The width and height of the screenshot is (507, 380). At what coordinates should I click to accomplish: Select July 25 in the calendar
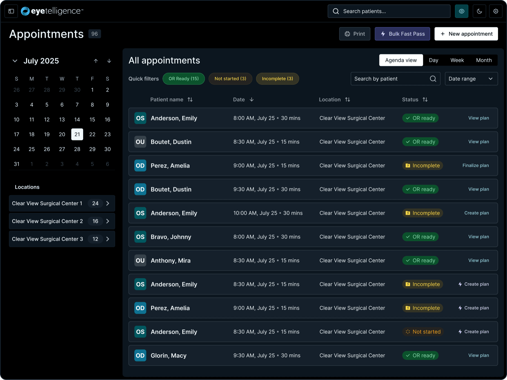[x=32, y=149]
